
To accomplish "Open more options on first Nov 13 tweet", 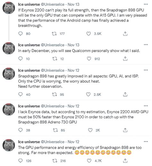I will point(146,4).
